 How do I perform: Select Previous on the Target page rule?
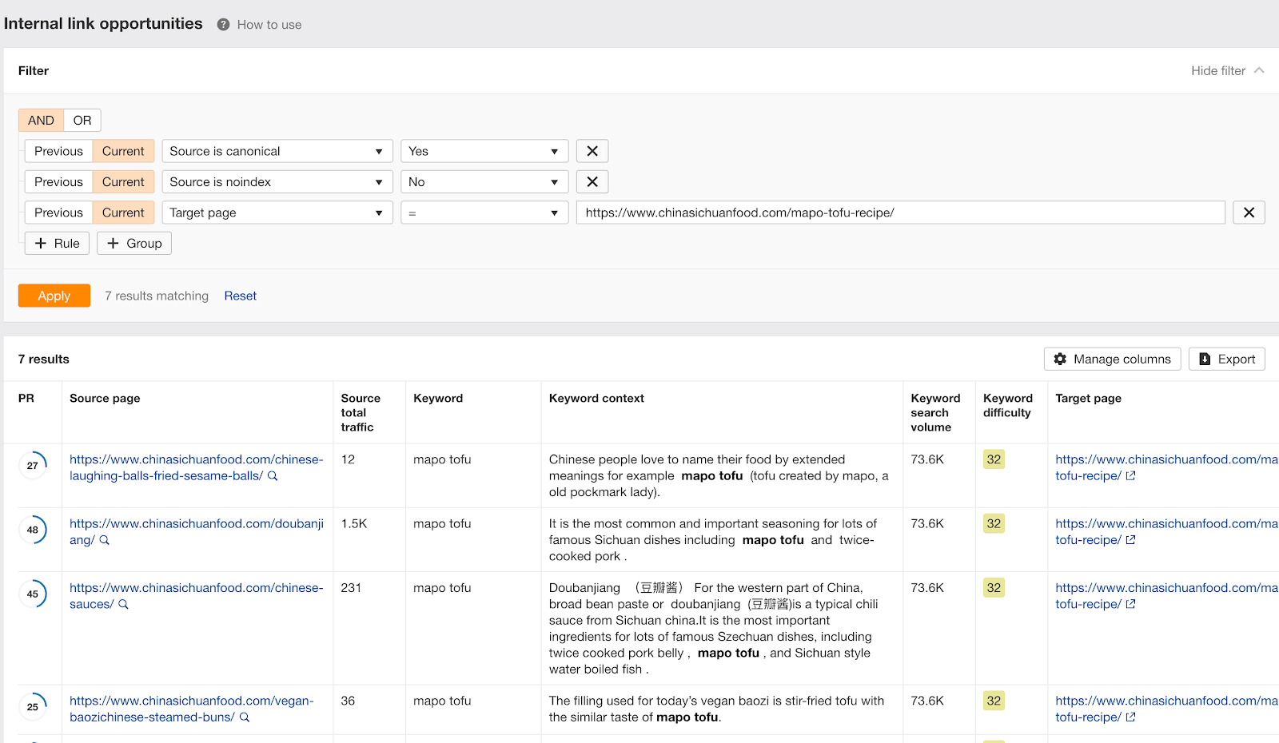point(58,212)
